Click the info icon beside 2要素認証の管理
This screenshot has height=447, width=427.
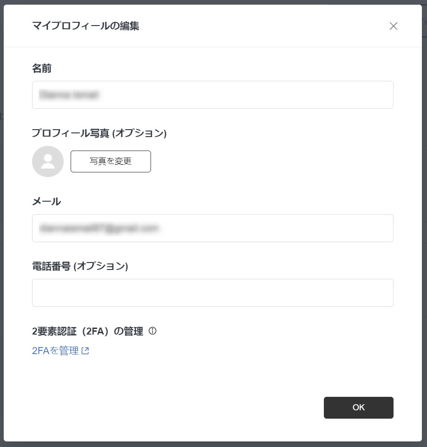[152, 331]
